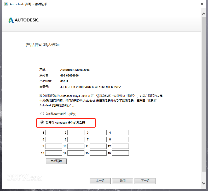This screenshot has width=208, height=191.
Task: Click activation code field 4
Action: [120, 133]
